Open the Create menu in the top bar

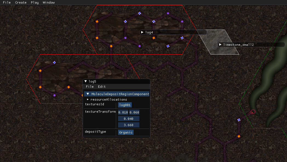[x=21, y=2]
